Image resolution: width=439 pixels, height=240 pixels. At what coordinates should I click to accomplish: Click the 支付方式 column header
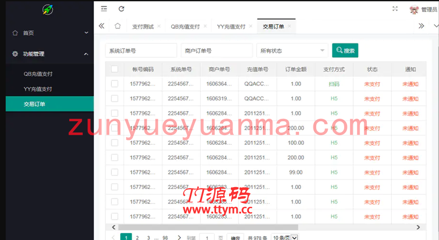pyautogui.click(x=334, y=69)
